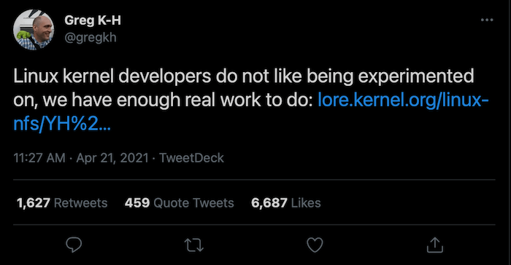Open the three-dot more options menu

(487, 20)
